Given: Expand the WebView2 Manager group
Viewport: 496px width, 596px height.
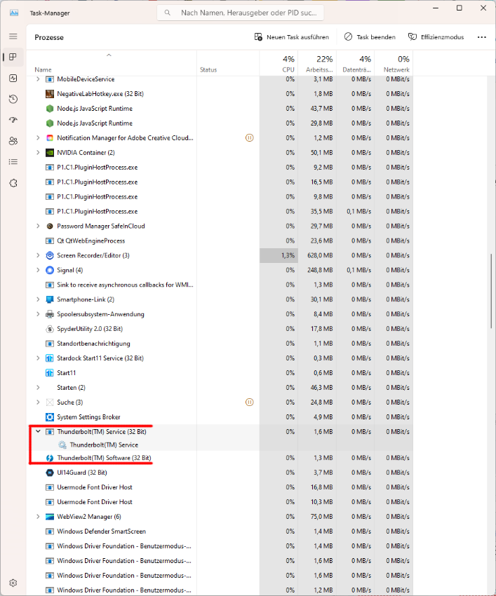Looking at the screenshot, I should (38, 517).
